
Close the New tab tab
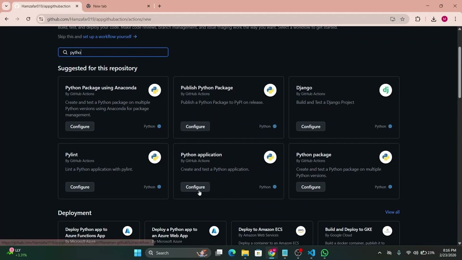(x=148, y=6)
